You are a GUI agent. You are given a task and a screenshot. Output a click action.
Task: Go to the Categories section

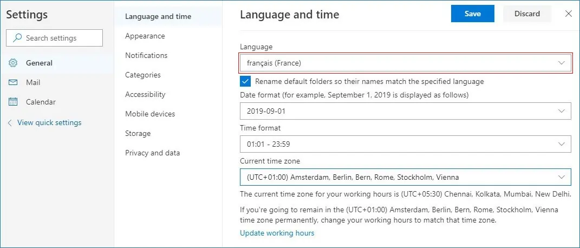tap(143, 75)
